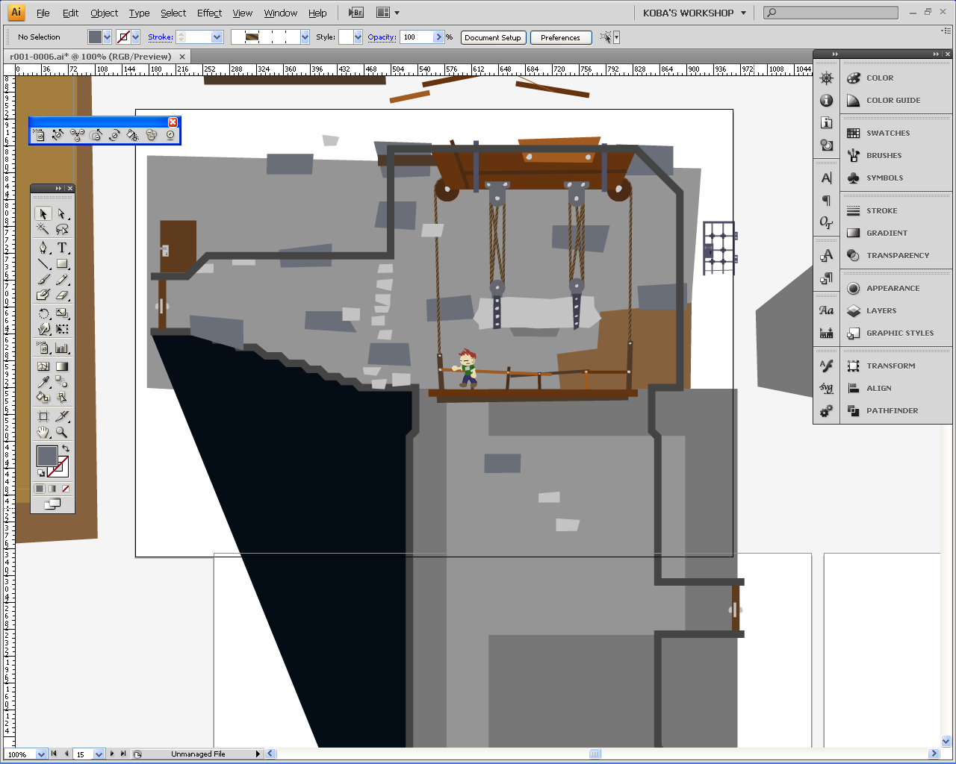Open the stroke weight dropdown
This screenshot has width=956, height=764.
click(x=217, y=37)
